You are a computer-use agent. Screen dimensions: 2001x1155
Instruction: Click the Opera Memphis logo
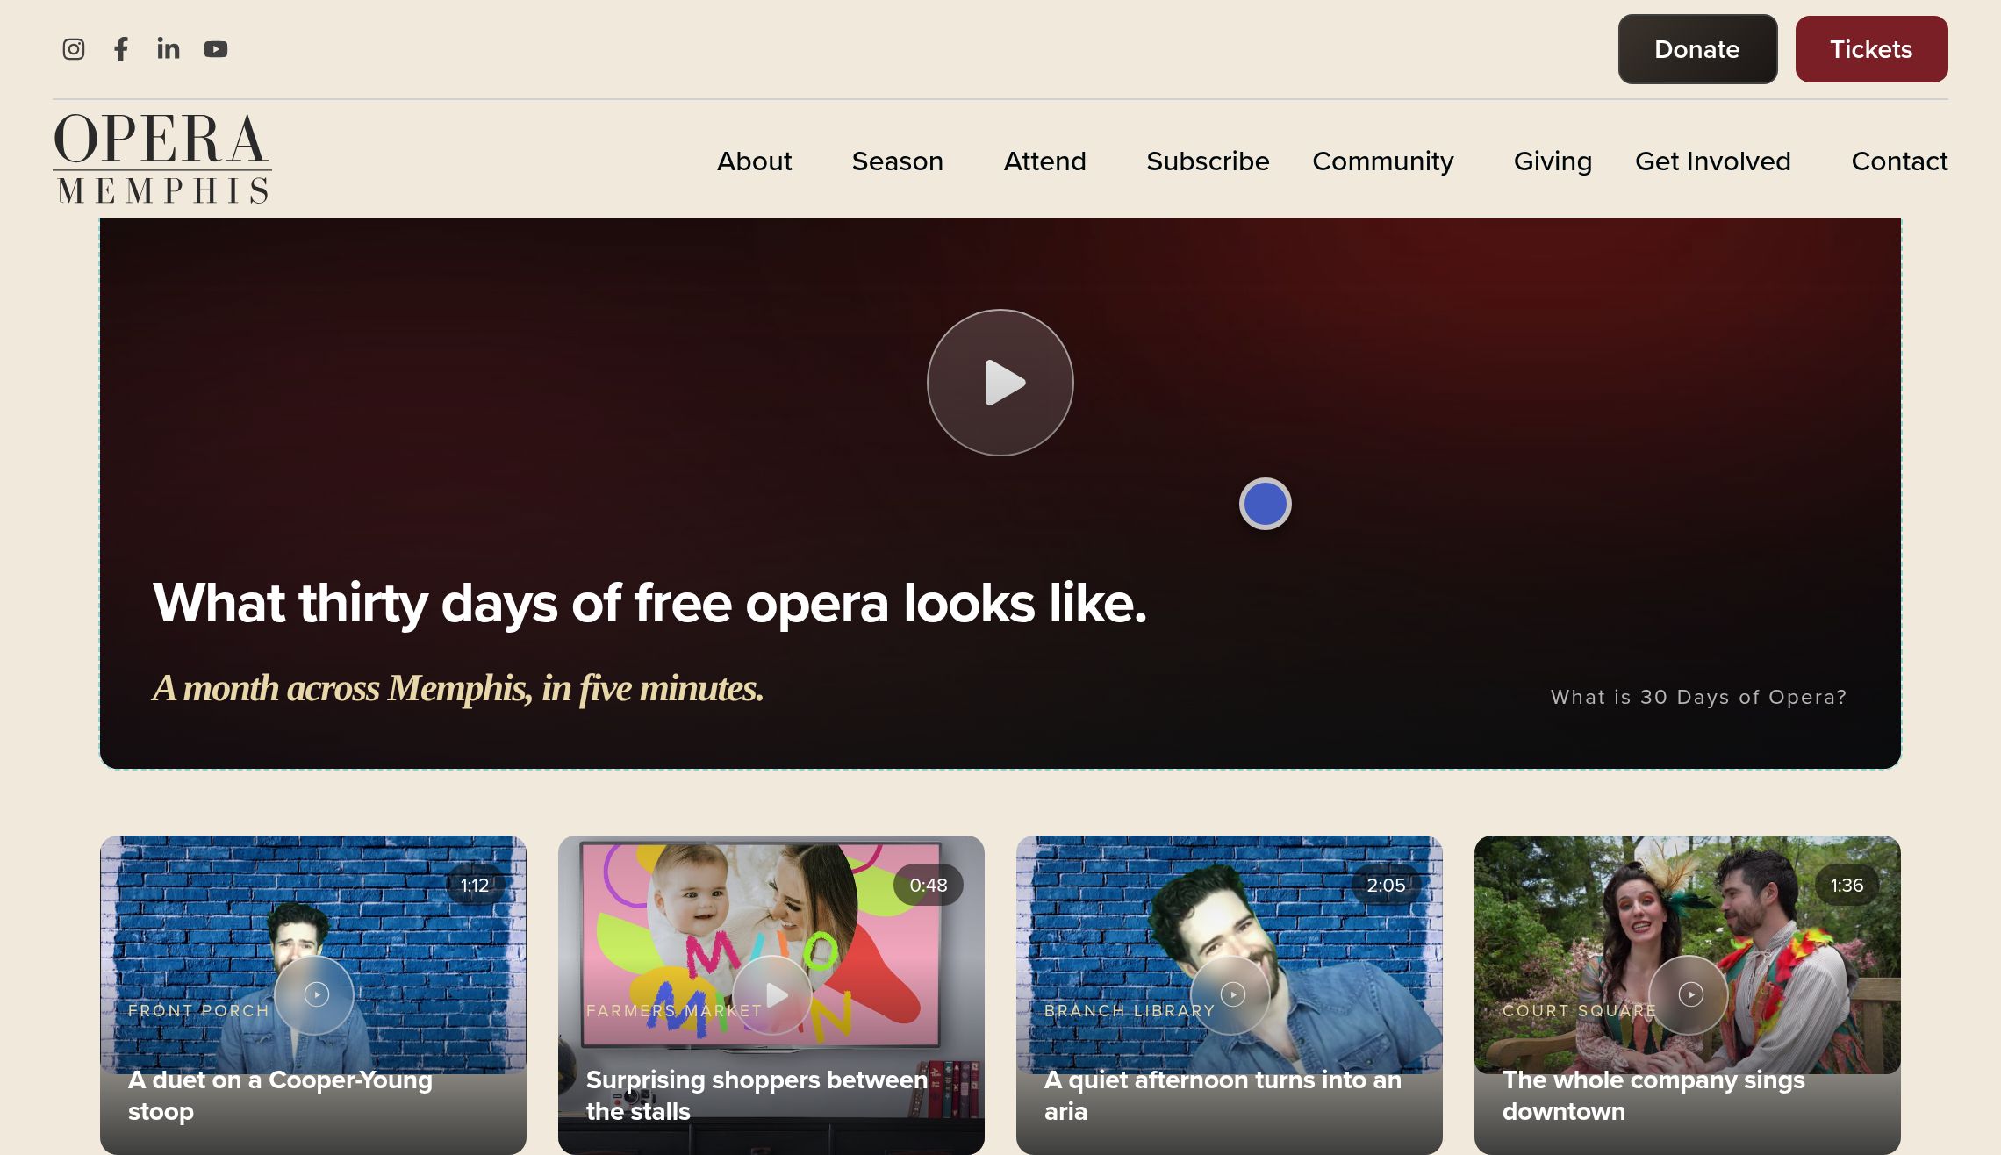coord(162,159)
